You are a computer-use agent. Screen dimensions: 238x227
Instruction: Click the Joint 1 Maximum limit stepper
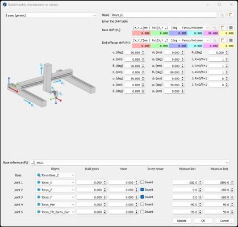pyautogui.click(x=232, y=183)
